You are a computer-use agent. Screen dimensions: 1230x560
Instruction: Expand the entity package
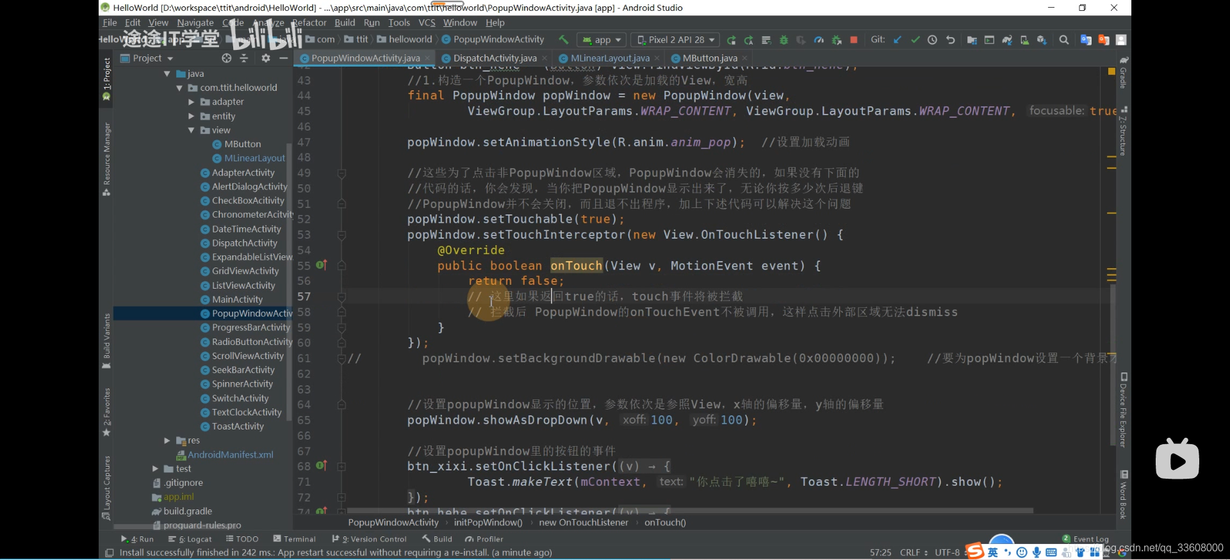pos(191,116)
